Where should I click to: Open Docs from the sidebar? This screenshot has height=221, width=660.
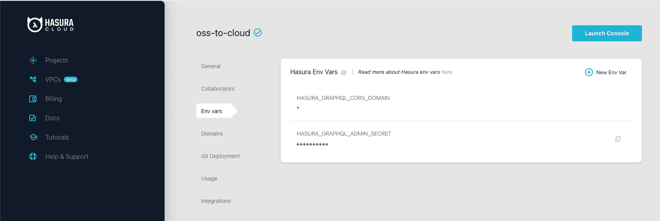52,118
